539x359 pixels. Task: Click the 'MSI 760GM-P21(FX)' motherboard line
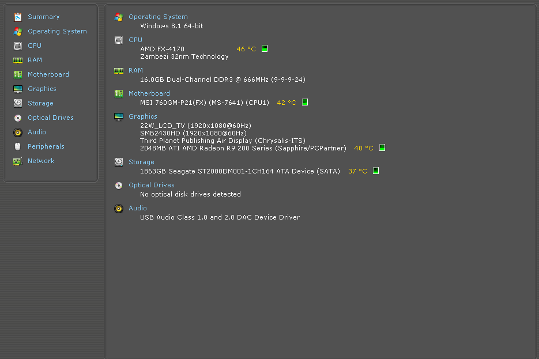click(205, 103)
